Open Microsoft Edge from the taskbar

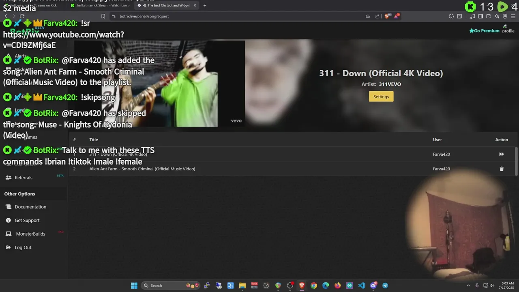(326, 286)
